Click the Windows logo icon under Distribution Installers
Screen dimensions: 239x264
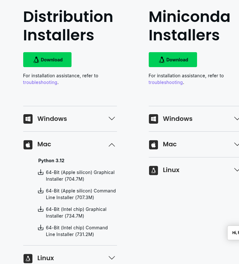pos(28,119)
